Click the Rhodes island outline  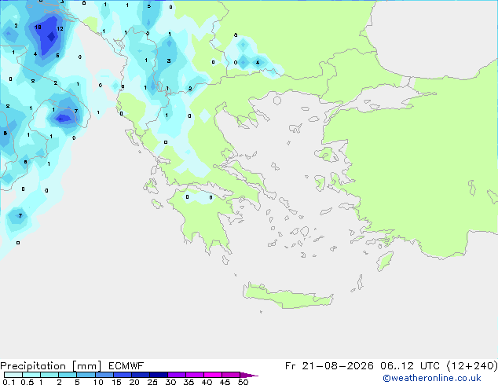tap(385, 261)
